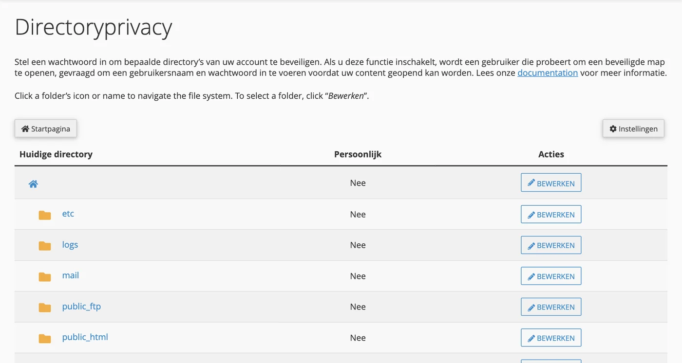Edit privacy for the public_ftp folder
The width and height of the screenshot is (682, 363).
point(551,307)
